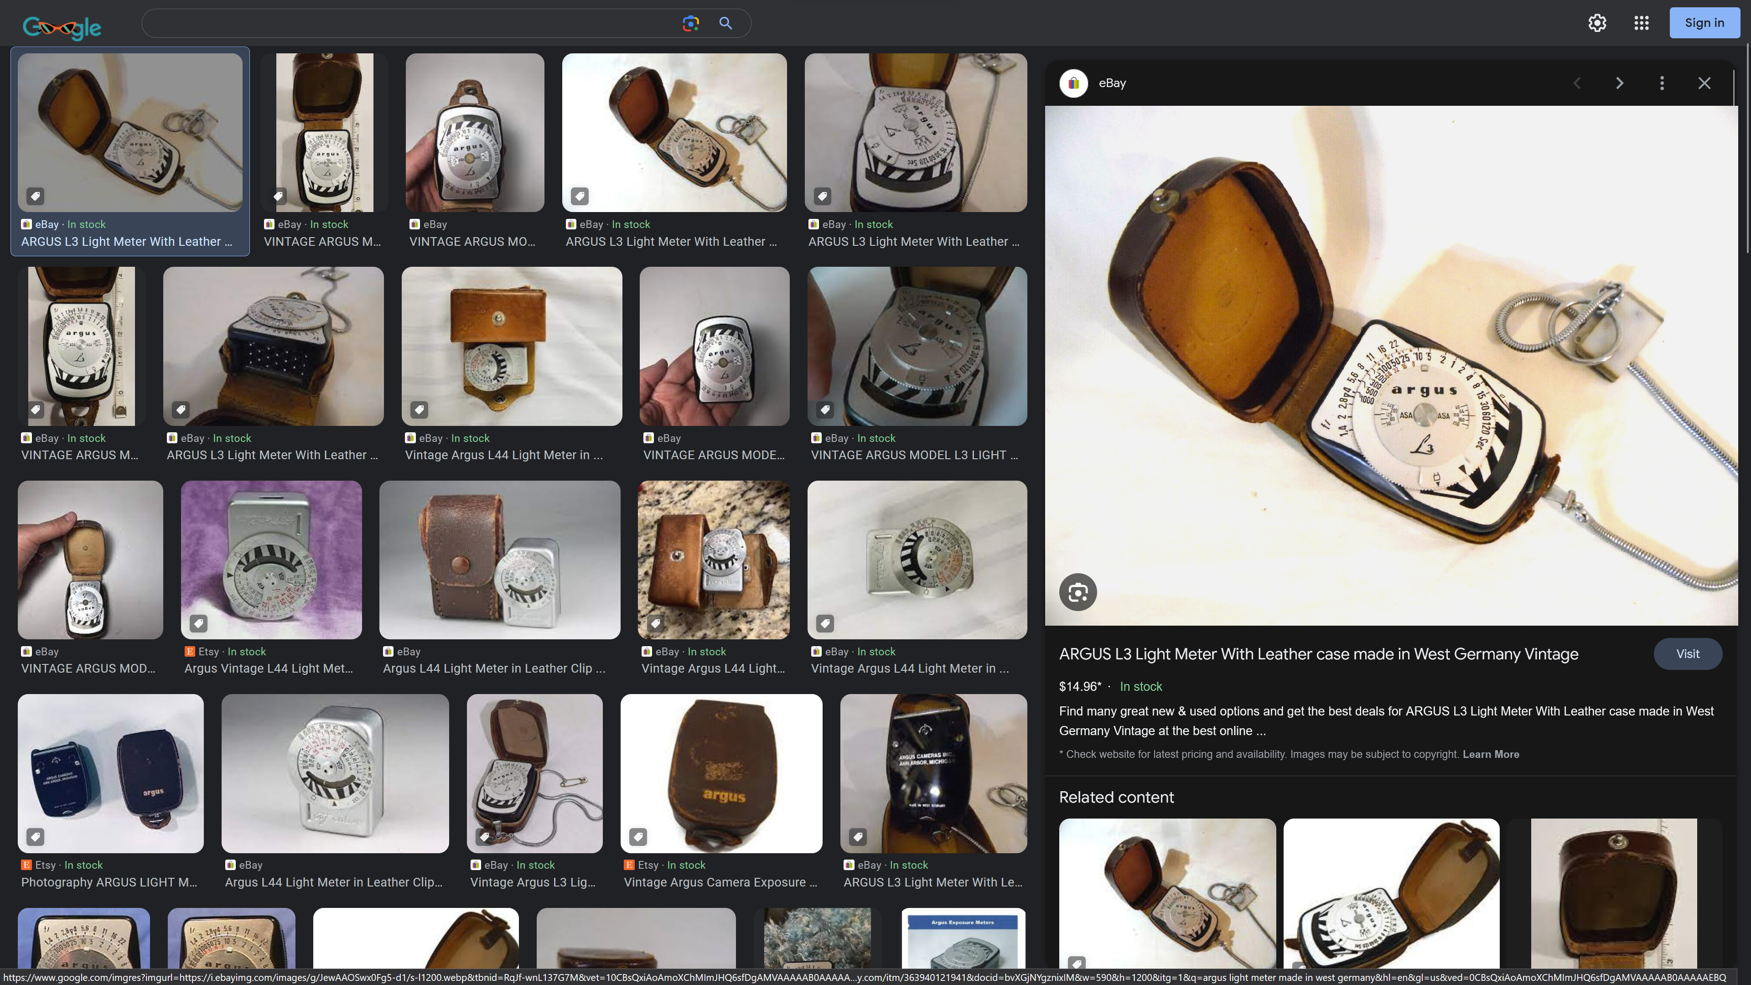Screen dimensions: 1751x985
Task: Close the image preview panel
Action: [1704, 83]
